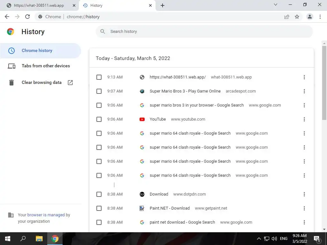Click the devices icon for other tabs

pyautogui.click(x=11, y=66)
